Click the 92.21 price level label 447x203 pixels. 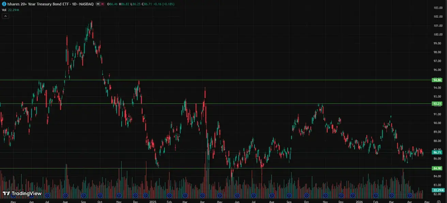[x=437, y=104]
